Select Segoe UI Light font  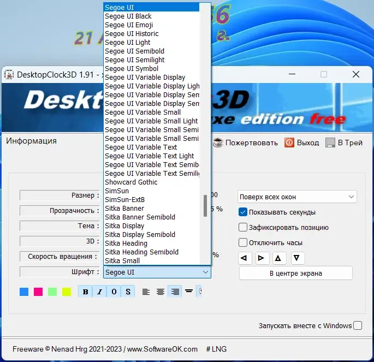(151, 43)
